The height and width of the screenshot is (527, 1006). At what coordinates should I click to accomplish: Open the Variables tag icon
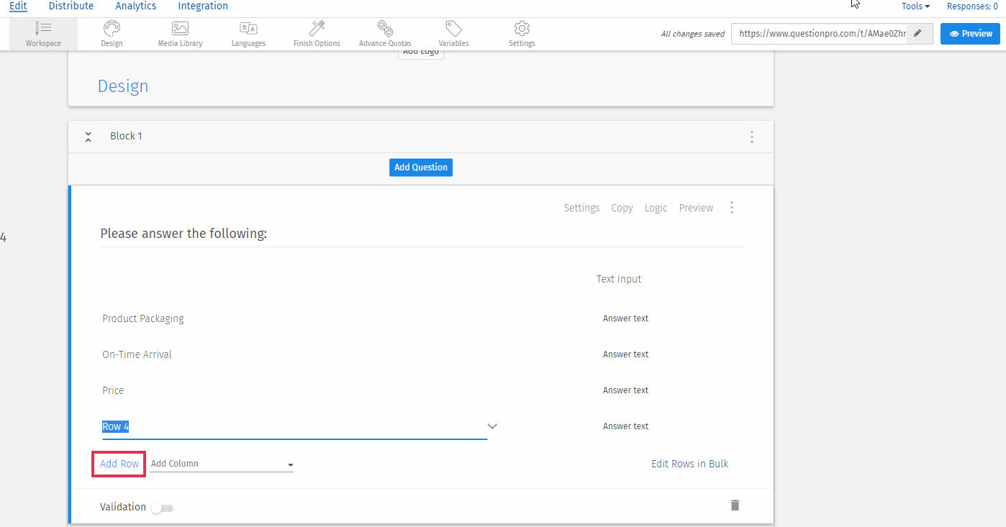pyautogui.click(x=453, y=29)
